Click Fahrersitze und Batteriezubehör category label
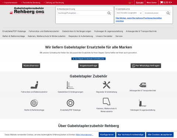The image size is (177, 138). click(34, 92)
